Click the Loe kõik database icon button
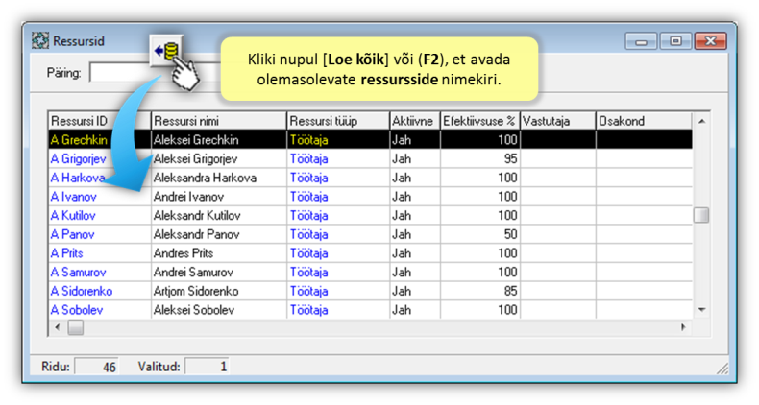 [169, 50]
